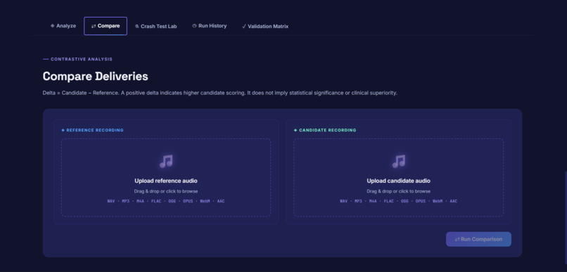Switch to Crash Test Lab tab
The image size is (567, 272).
pyautogui.click(x=156, y=27)
